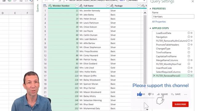Change data type icon of Member Number column
The image size is (197, 111).
click(50, 6)
